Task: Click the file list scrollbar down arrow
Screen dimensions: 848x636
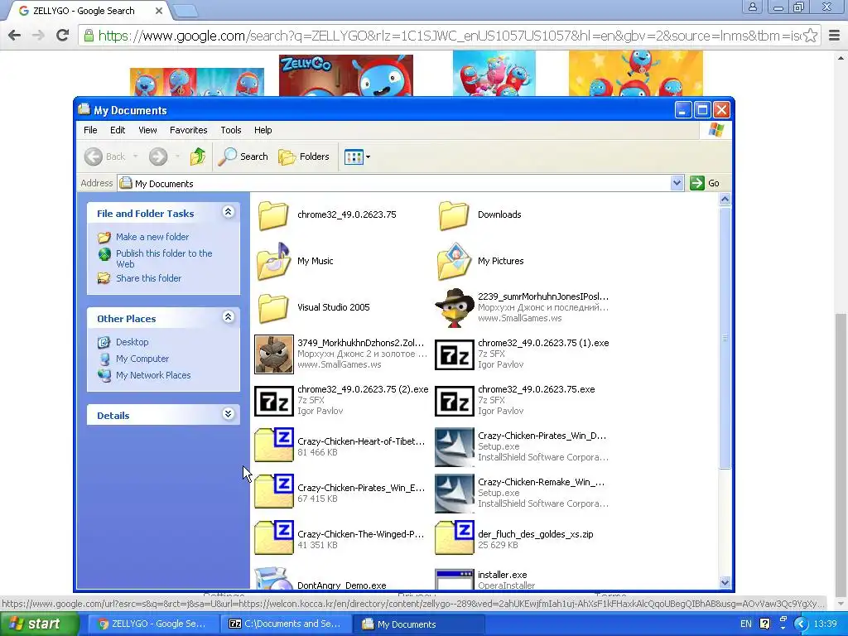Action: tap(725, 582)
